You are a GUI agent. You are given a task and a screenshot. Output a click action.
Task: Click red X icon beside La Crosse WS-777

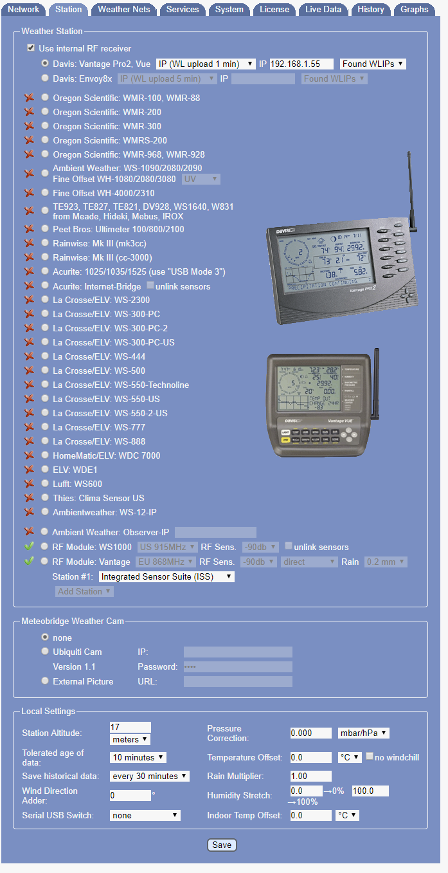click(29, 427)
